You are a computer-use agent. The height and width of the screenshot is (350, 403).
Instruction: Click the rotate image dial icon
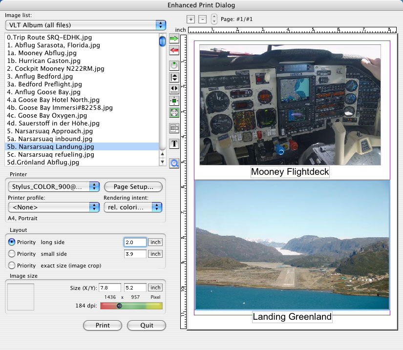pos(174,64)
